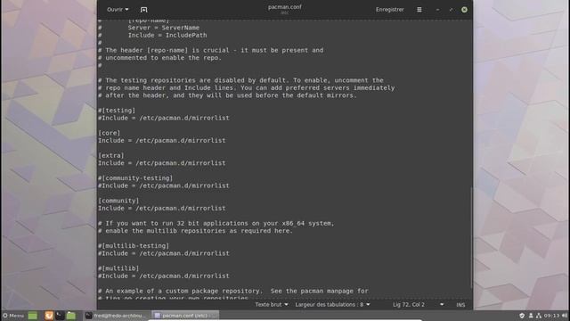Click the 'The header [repo-name] is crucial' line

pyautogui.click(x=210, y=50)
